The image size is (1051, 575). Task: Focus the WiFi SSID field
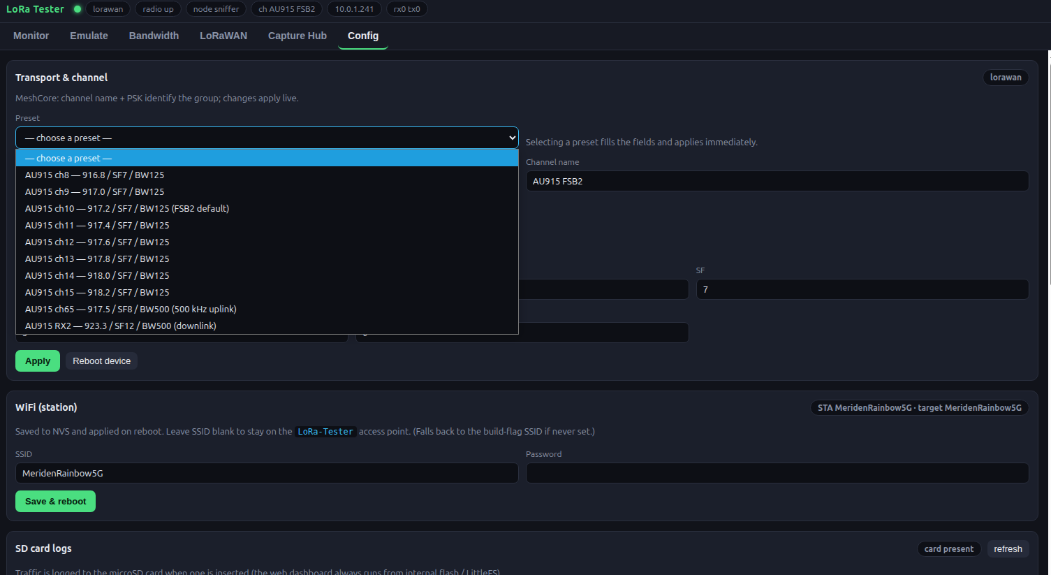coord(267,473)
